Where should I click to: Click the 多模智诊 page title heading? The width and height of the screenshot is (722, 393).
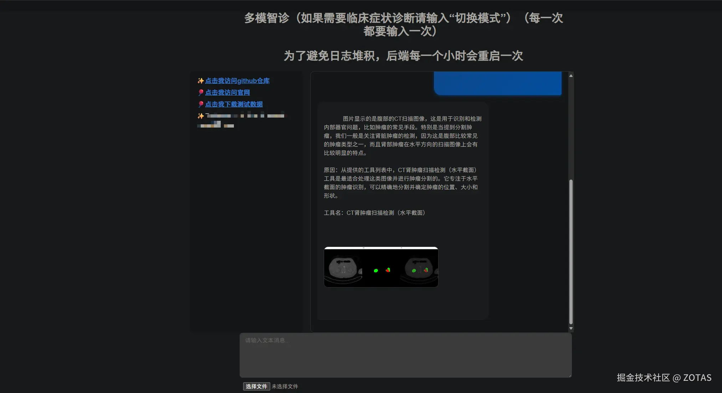coord(402,25)
